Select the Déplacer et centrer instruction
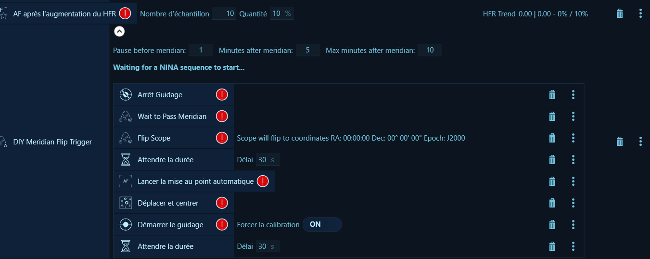Viewport: 650px width, 259px height. coord(168,203)
